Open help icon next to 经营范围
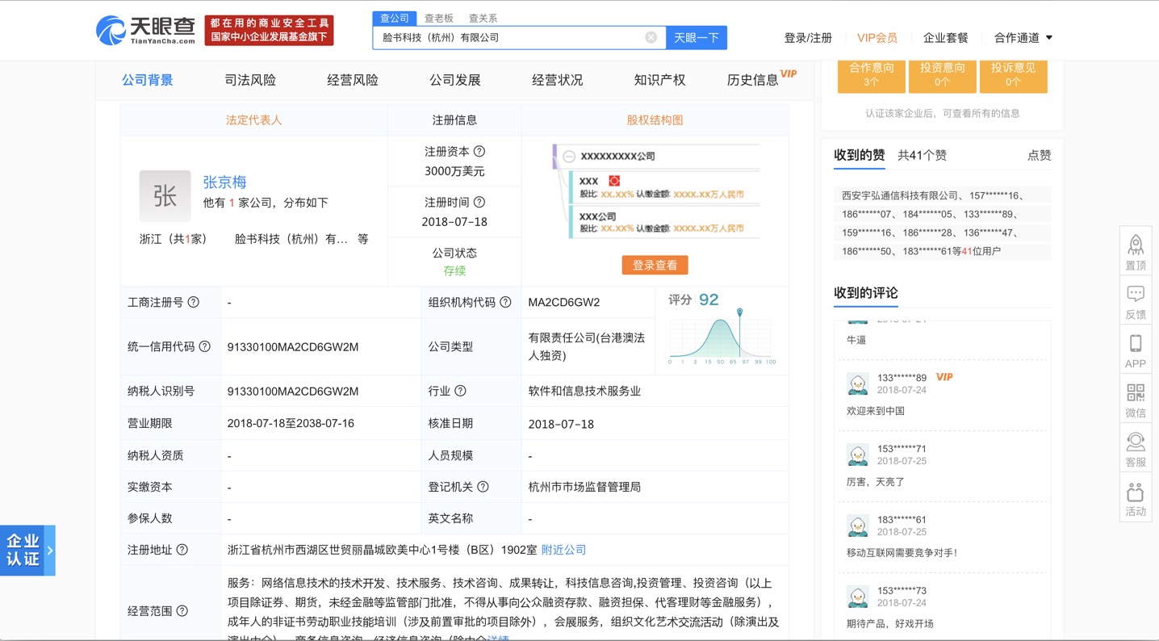The height and width of the screenshot is (641, 1159). [182, 611]
